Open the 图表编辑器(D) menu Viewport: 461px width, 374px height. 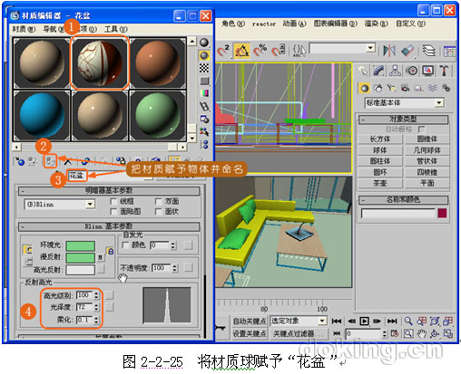tap(336, 24)
